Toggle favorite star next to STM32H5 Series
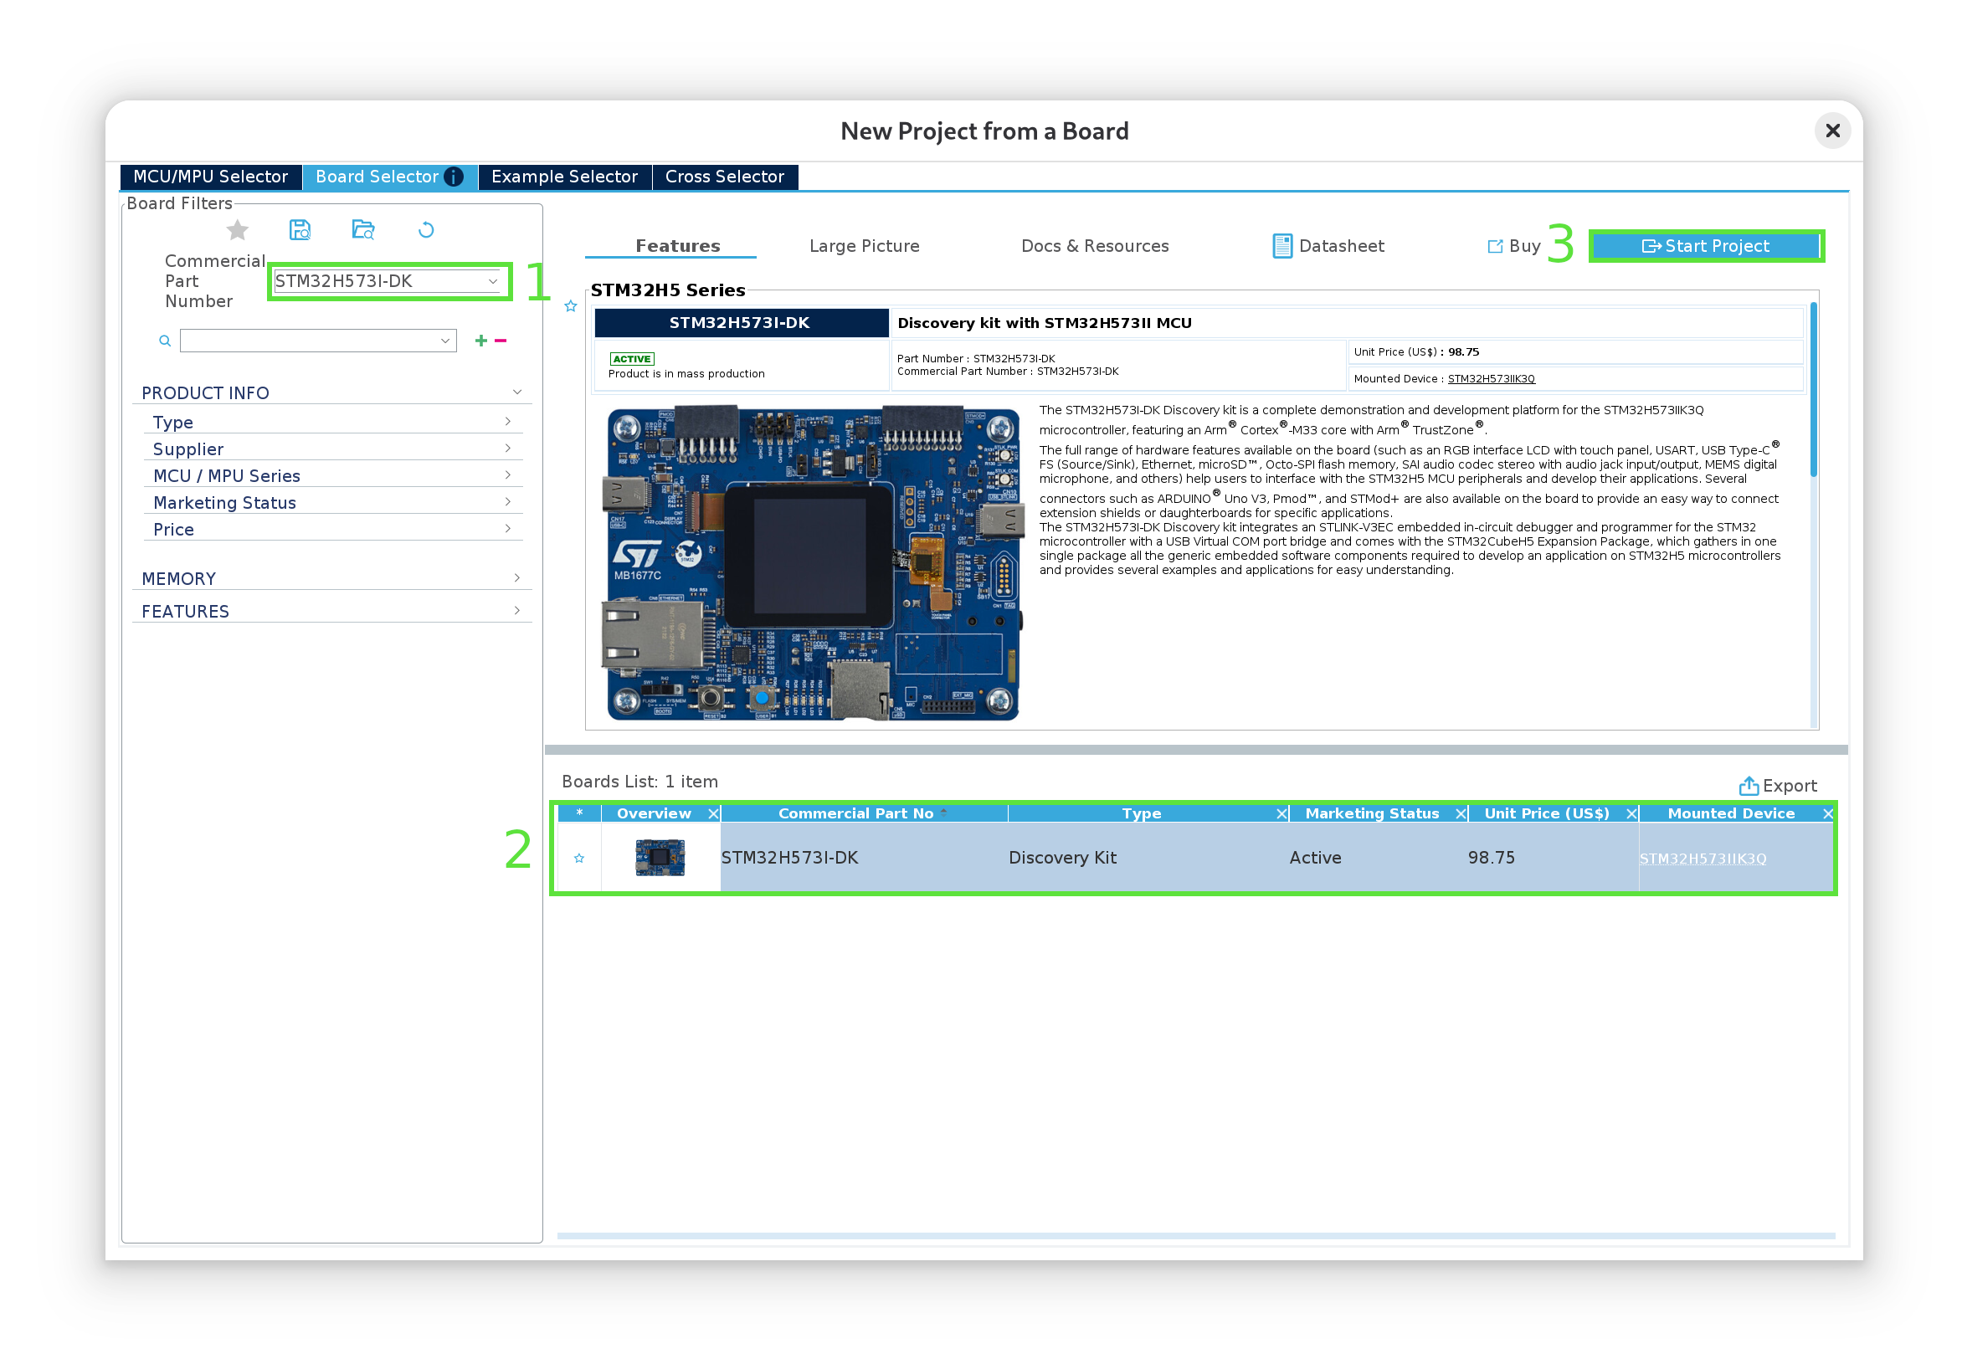 (x=571, y=305)
